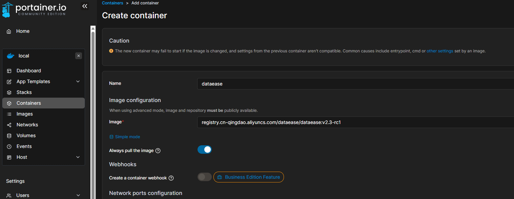Viewport: 514px width, 199px height.
Task: Expand the Users settings submenu
Action: (78, 195)
